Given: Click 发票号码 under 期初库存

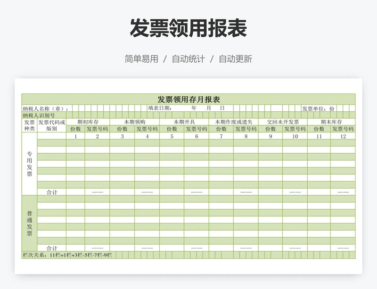Looking at the screenshot, I should pos(98,129).
